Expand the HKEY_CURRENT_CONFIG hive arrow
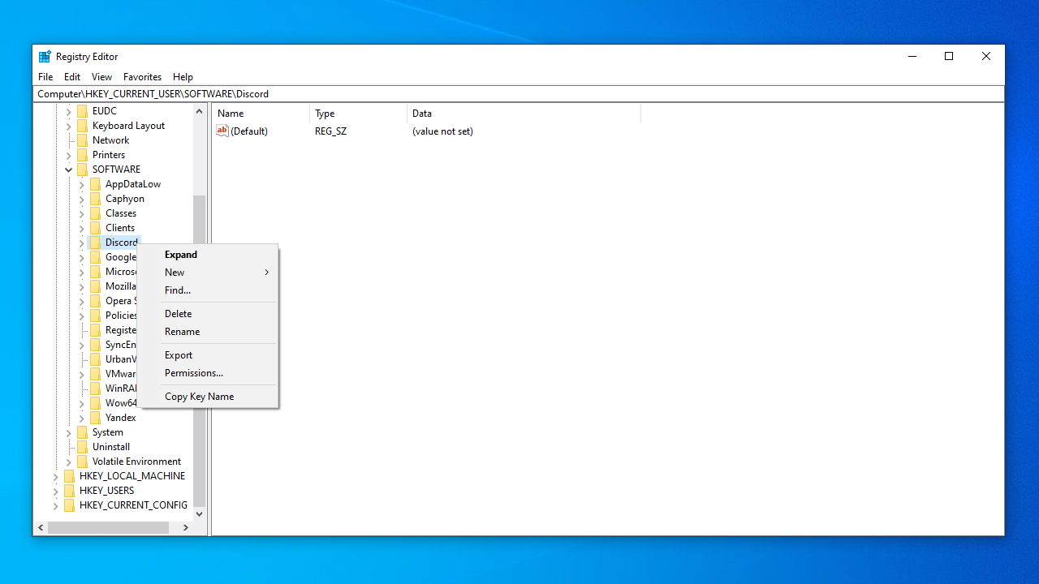Image resolution: width=1039 pixels, height=584 pixels. click(56, 505)
